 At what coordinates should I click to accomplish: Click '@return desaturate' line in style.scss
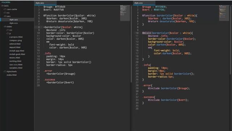[172, 21]
